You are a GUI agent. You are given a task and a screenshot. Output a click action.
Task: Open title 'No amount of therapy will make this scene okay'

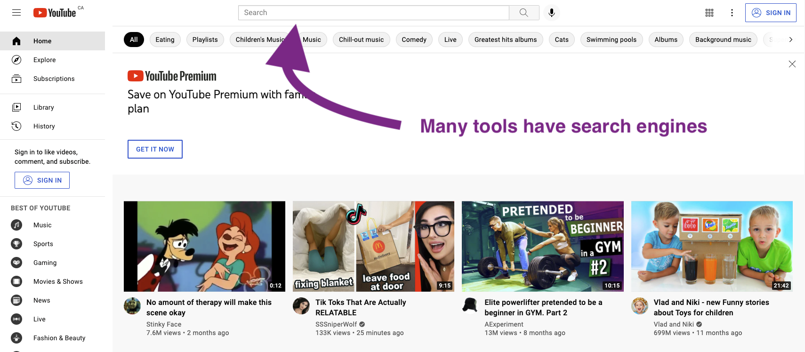209,307
